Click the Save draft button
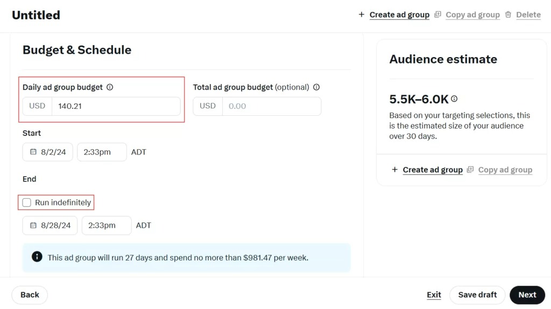The height and width of the screenshot is (309, 551). click(477, 295)
